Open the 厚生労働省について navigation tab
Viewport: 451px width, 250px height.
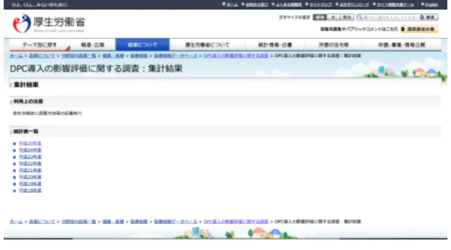click(207, 45)
